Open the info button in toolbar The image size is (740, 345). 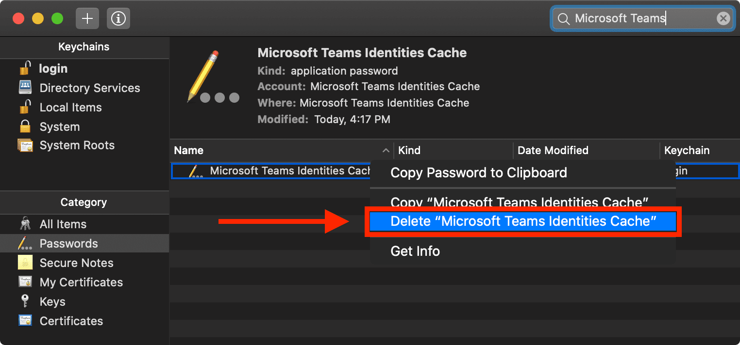pos(118,19)
